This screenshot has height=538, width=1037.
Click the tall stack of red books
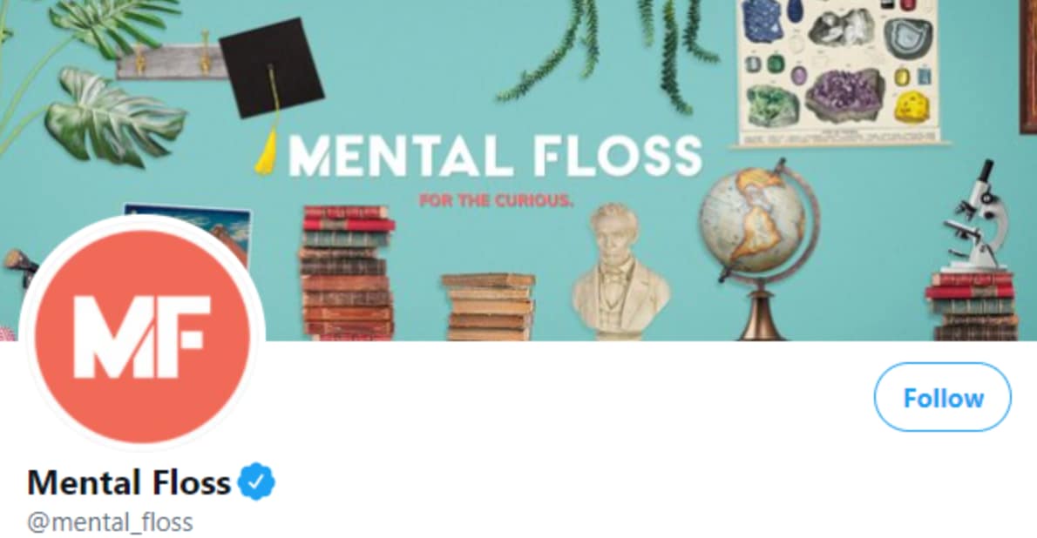coord(347,272)
